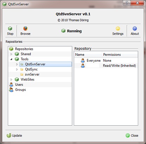Expand the QtdSvnServer folder node
Viewport: 146px width, 144px height.
pos(17,64)
